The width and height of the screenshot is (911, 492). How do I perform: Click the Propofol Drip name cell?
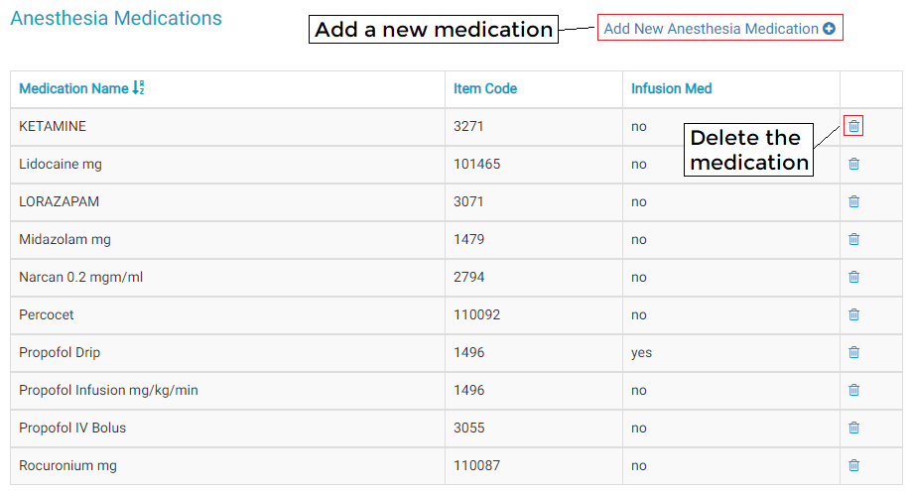coord(60,352)
